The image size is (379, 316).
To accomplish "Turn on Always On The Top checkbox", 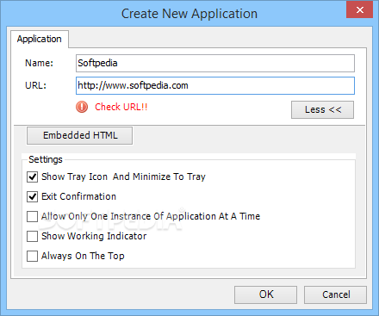I will point(32,256).
